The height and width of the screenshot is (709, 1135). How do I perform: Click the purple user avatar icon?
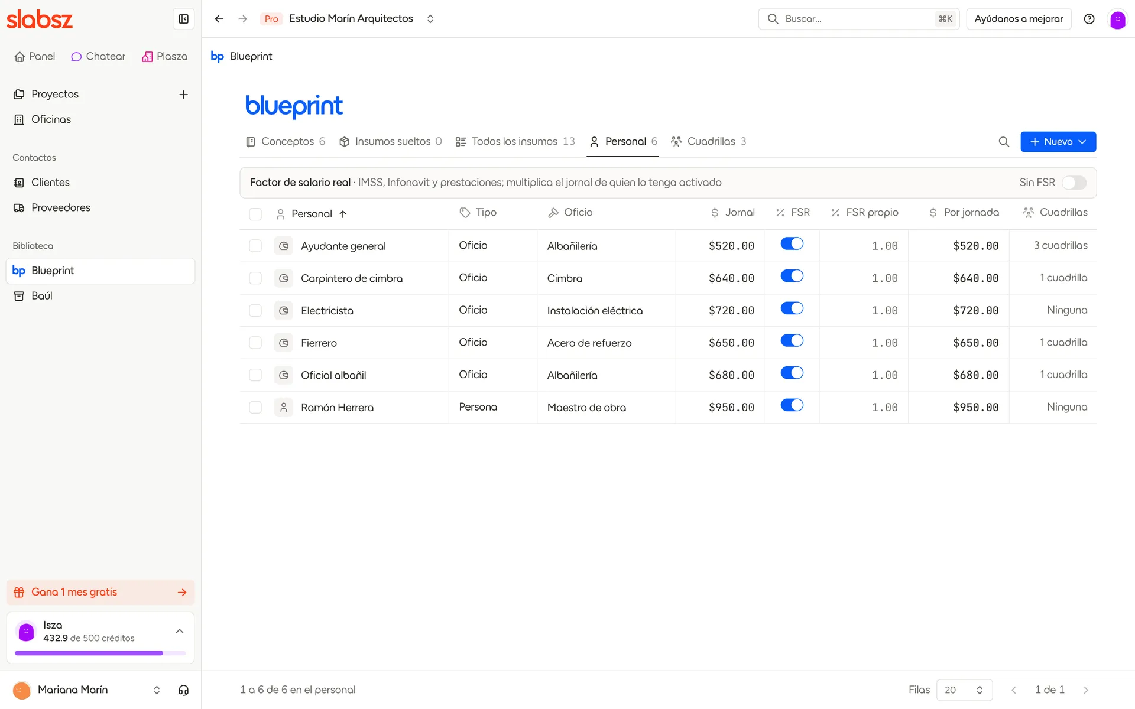tap(1117, 19)
